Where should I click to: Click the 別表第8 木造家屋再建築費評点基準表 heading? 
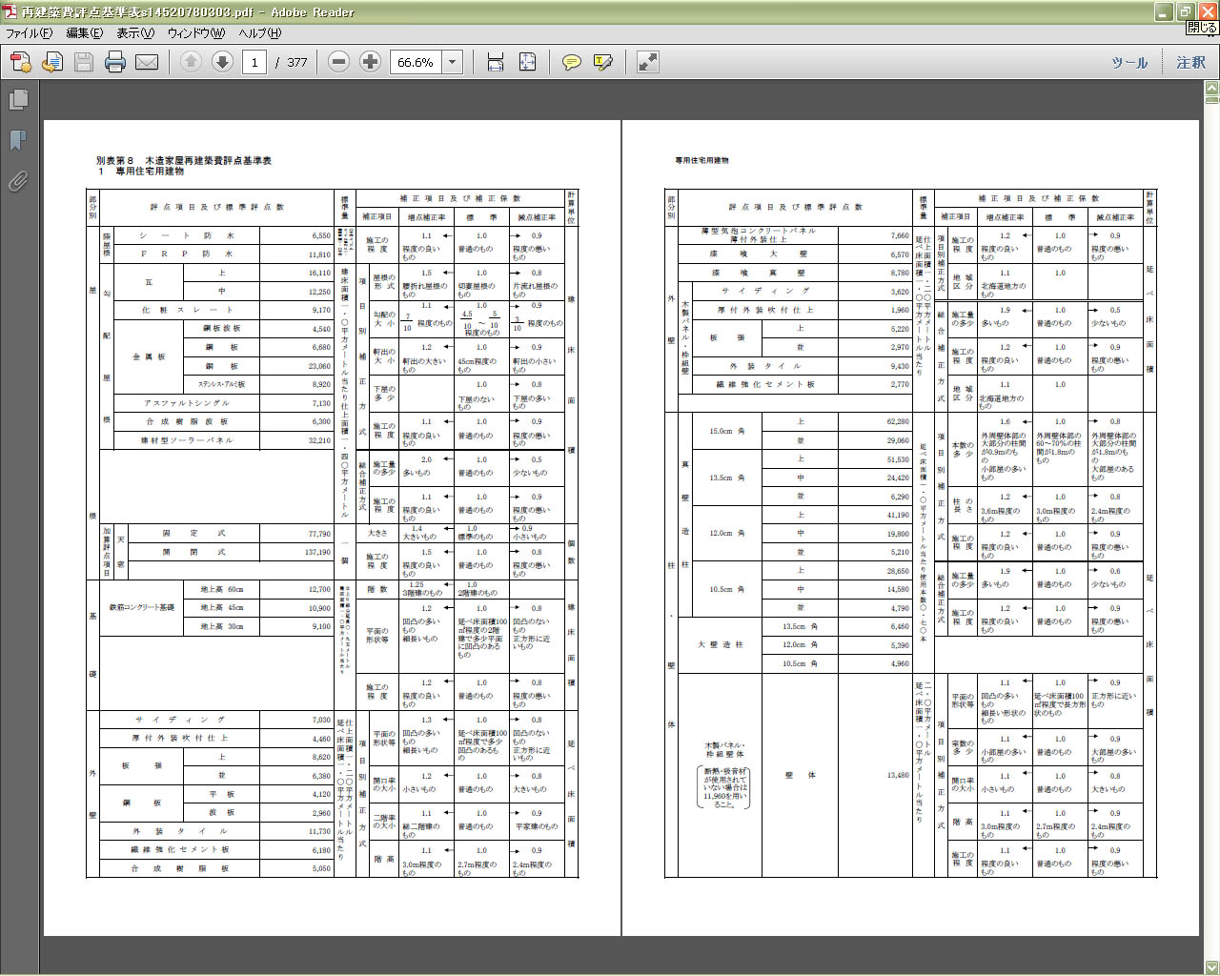(184, 160)
